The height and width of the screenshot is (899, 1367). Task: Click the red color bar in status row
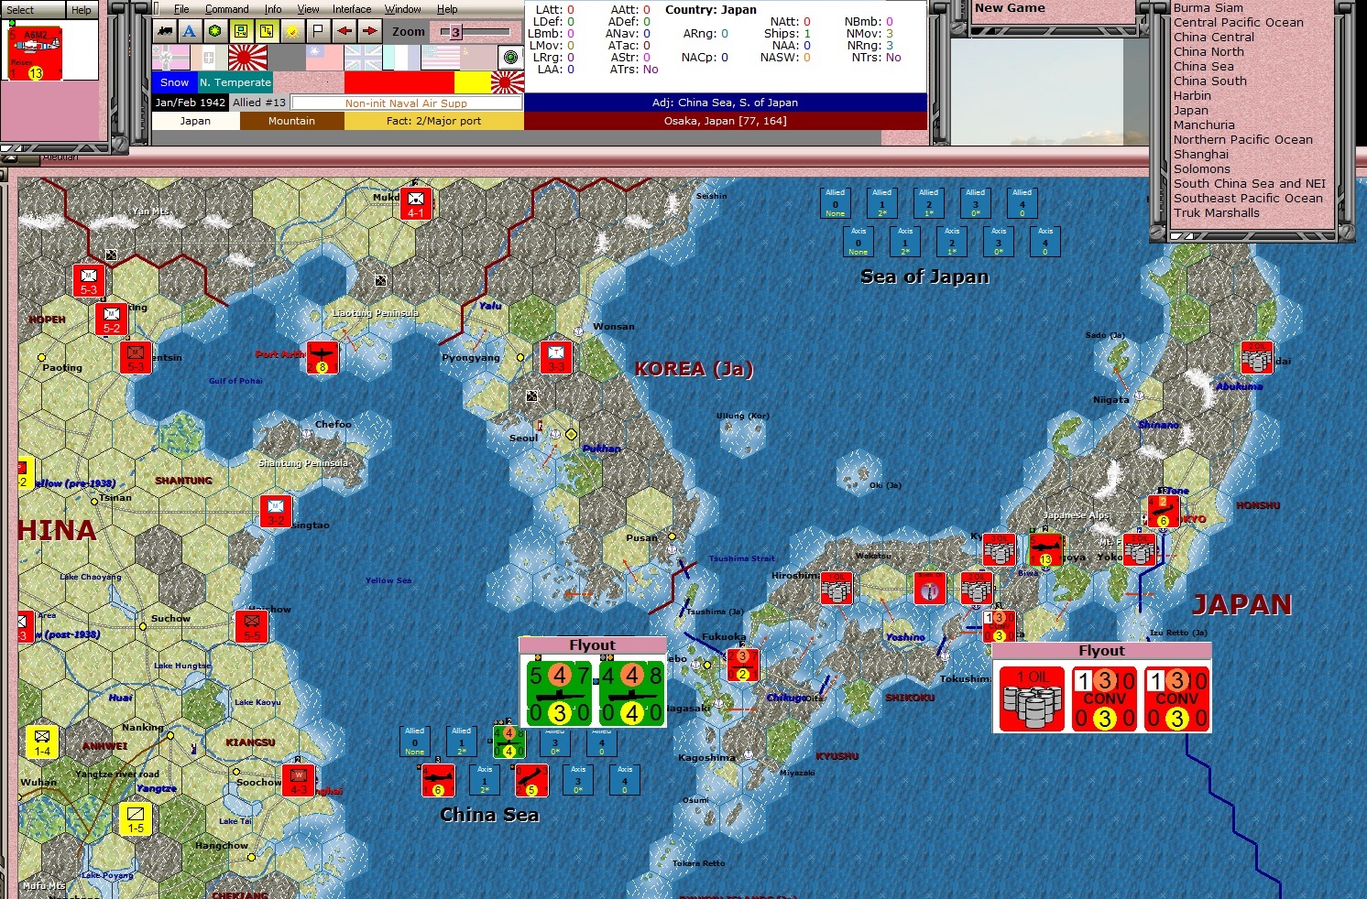[x=399, y=82]
